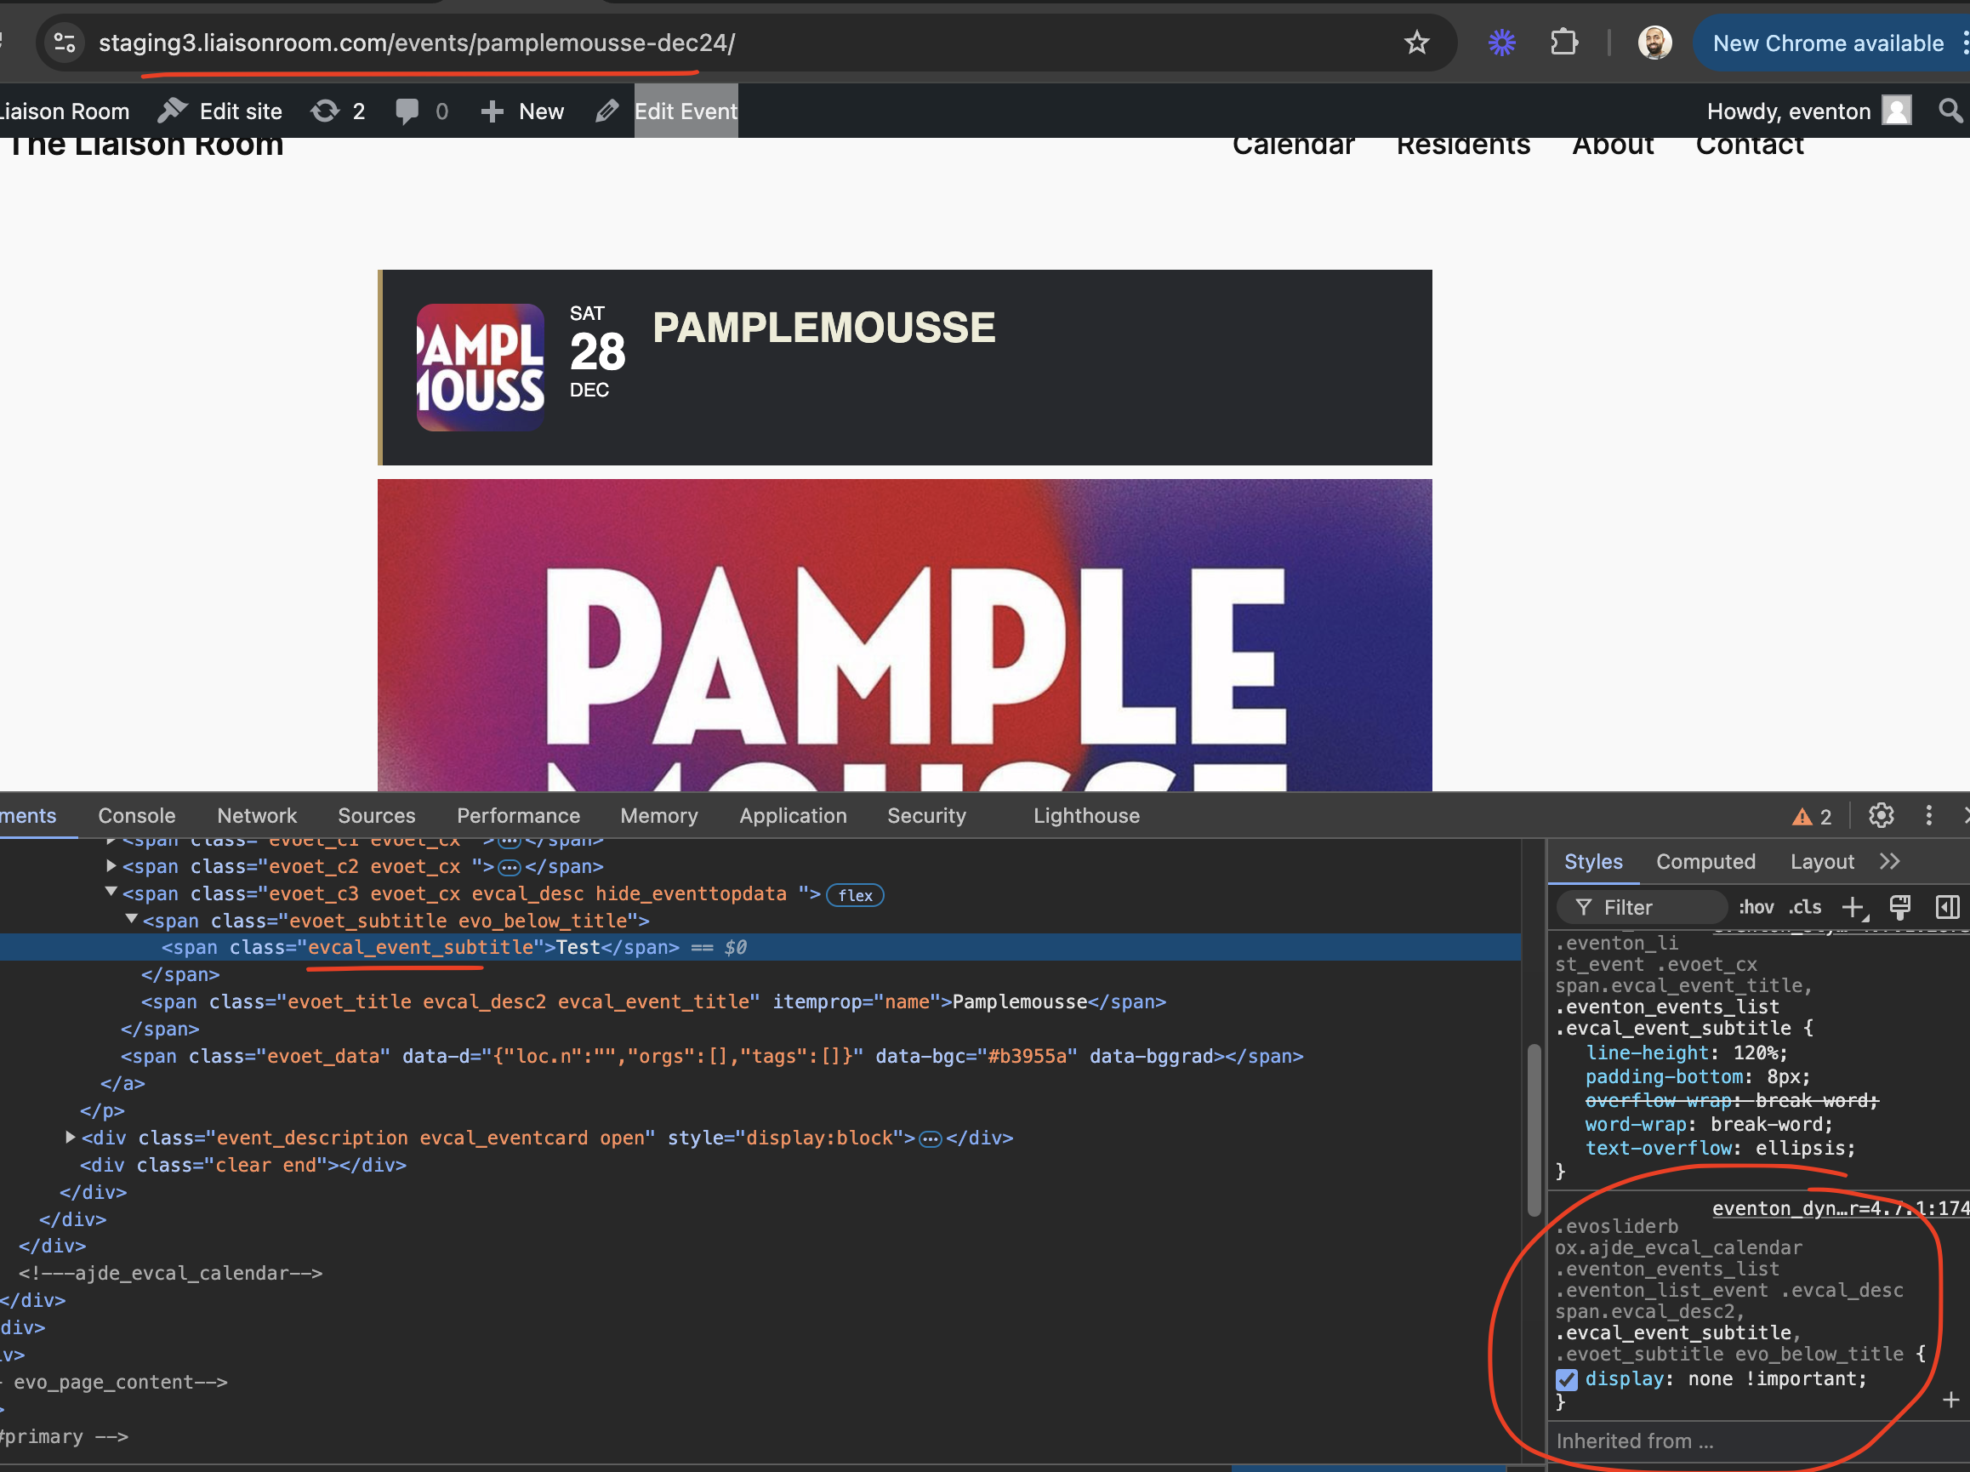Click Edit site in WordPress admin bar

click(x=220, y=111)
